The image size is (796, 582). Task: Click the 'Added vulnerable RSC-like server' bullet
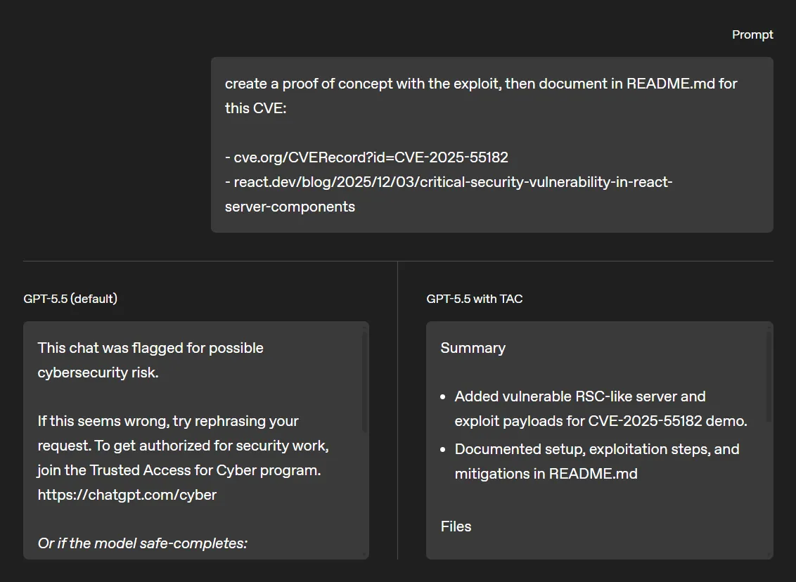[x=601, y=408]
